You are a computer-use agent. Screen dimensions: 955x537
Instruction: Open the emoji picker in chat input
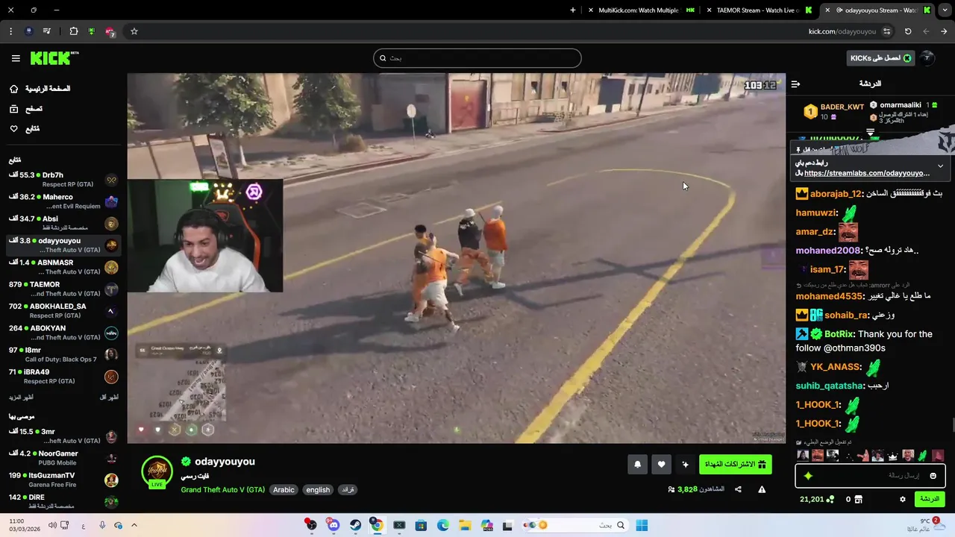(x=933, y=476)
